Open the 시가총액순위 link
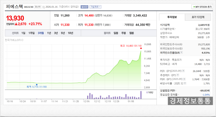216x117 pixels. pos(168,29)
